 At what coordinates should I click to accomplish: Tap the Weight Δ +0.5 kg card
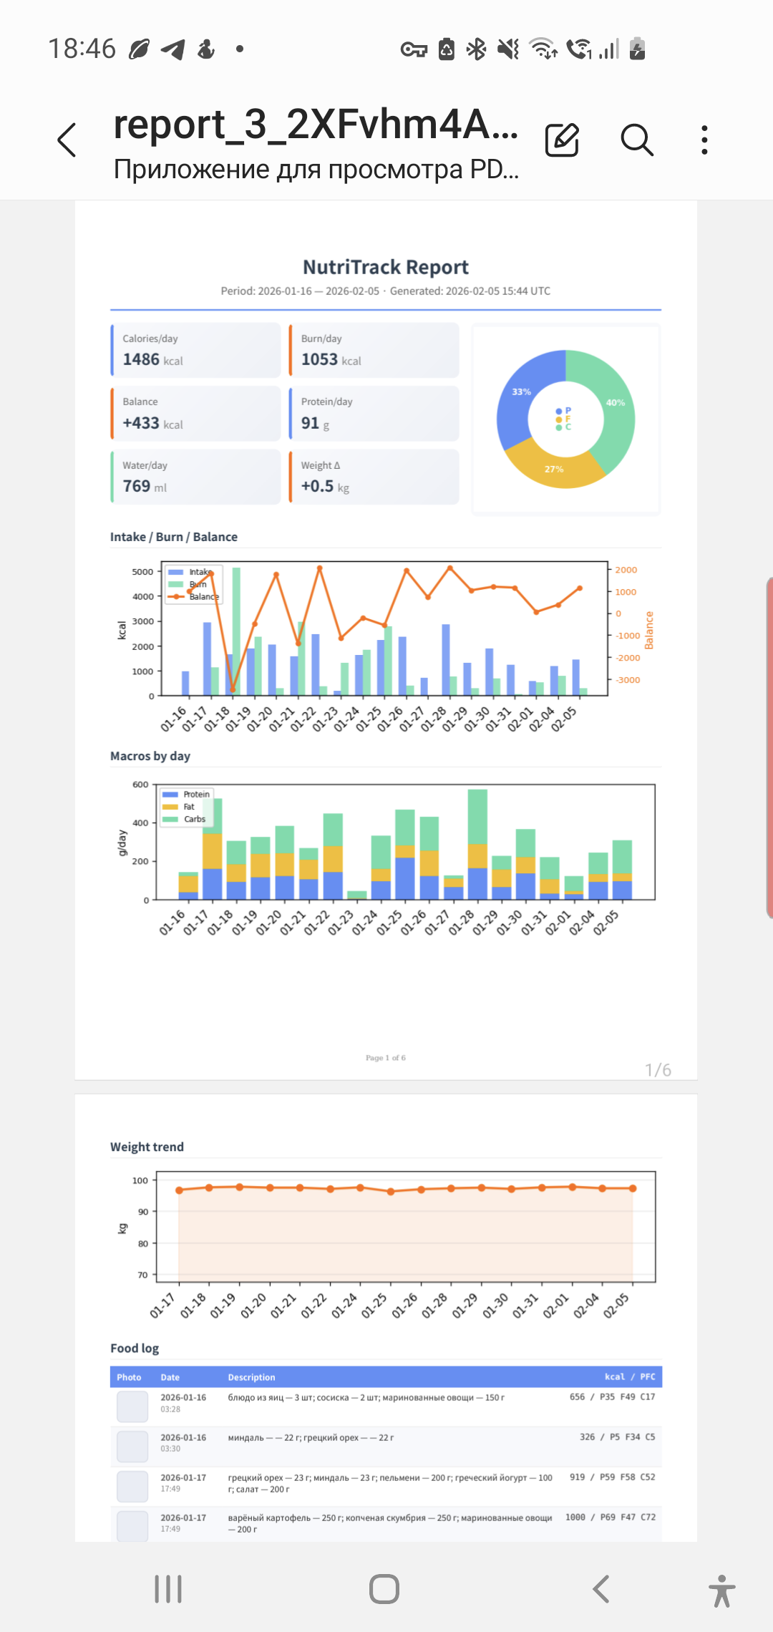pyautogui.click(x=374, y=477)
